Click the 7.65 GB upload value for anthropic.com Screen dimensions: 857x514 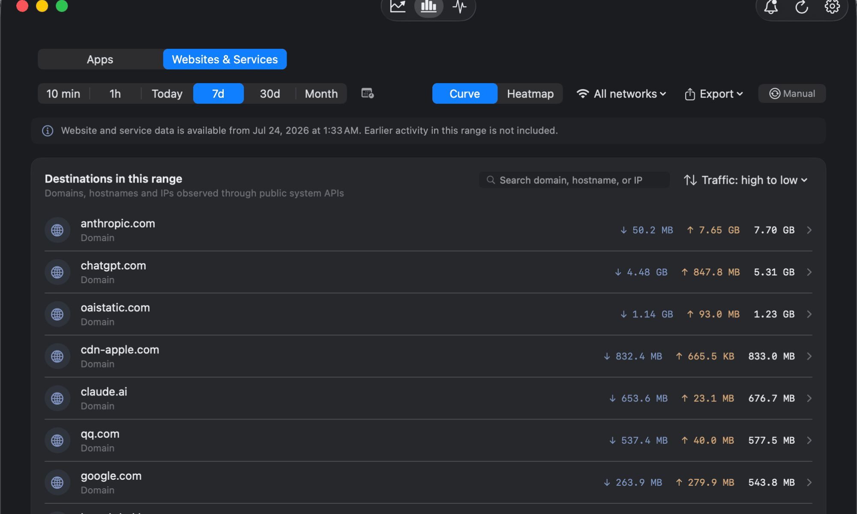coord(713,230)
